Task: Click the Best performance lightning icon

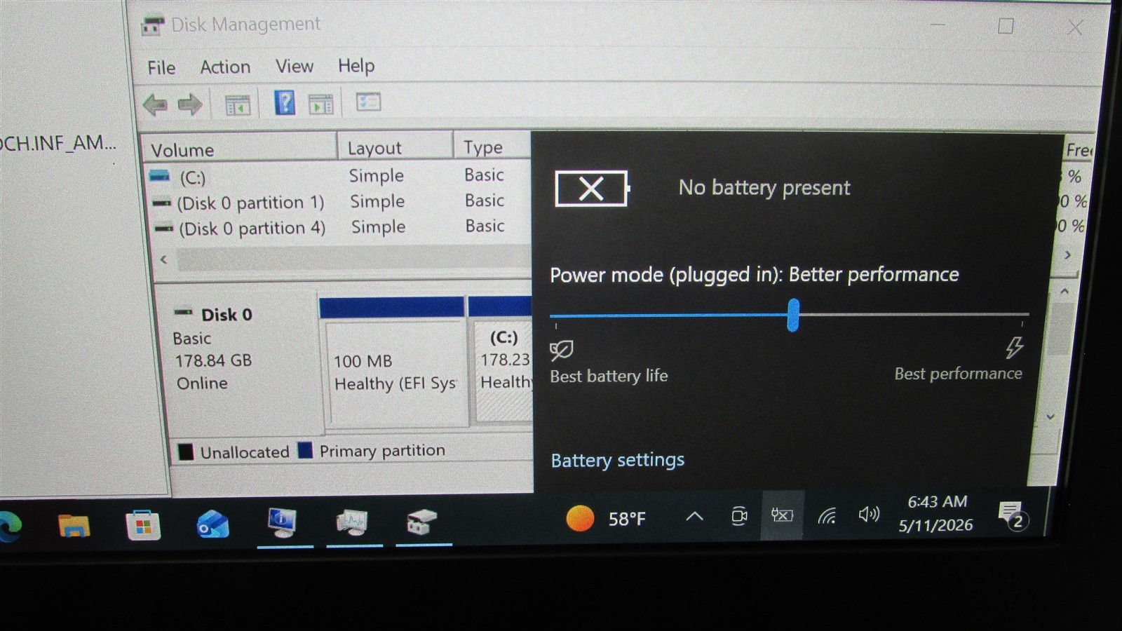Action: tap(1014, 347)
